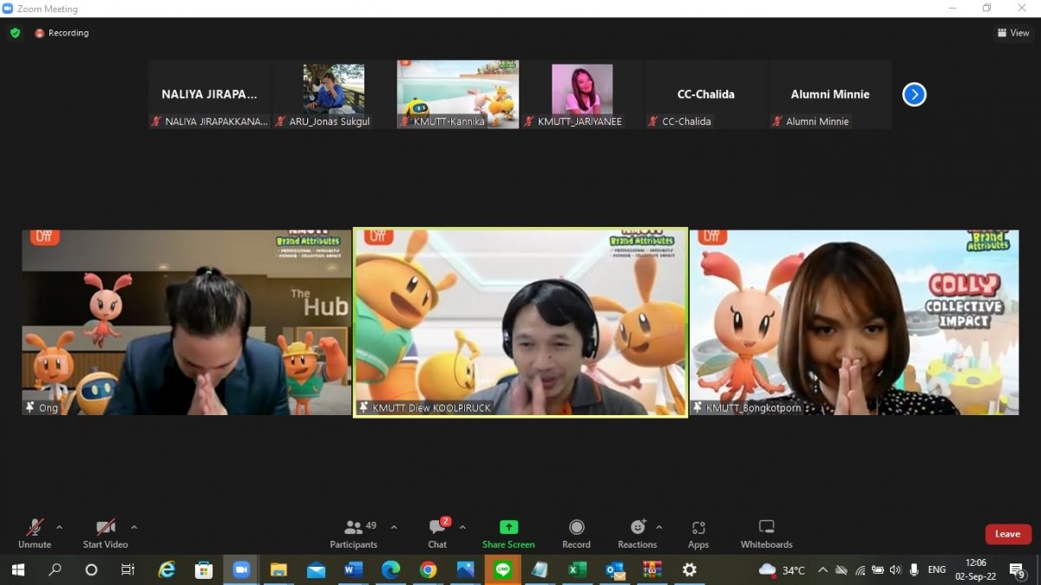Open Zoom Apps
This screenshot has height=585, width=1041.
click(698, 533)
